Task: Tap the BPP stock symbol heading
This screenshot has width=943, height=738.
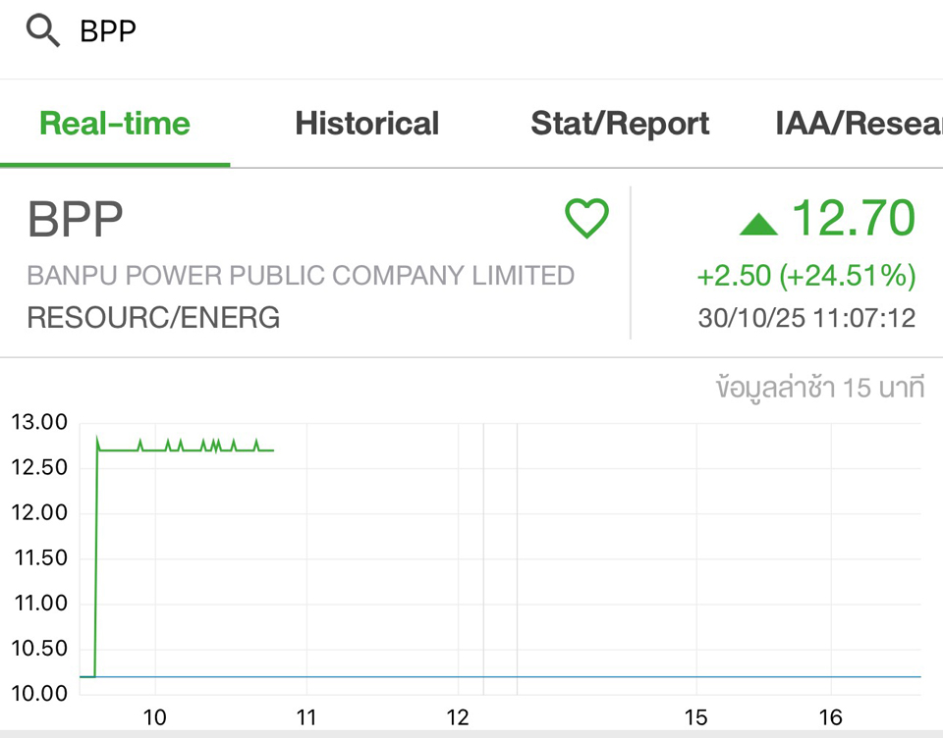Action: pyautogui.click(x=76, y=220)
